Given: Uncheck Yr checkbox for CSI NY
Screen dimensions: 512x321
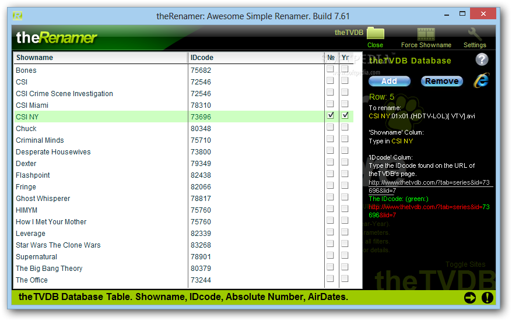Looking at the screenshot, I should pos(345,115).
